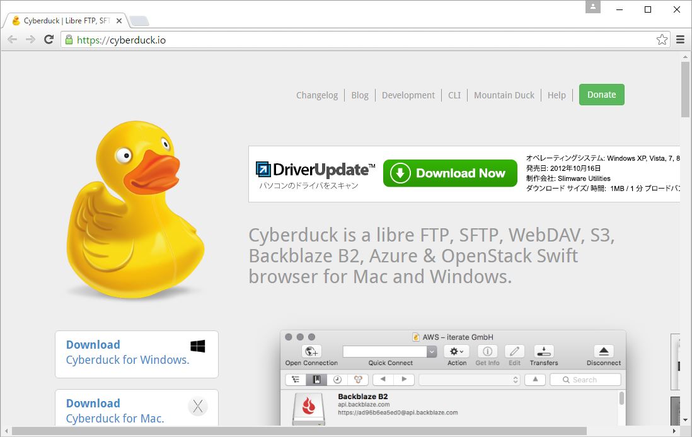Click the back triangle in the Cyberduck screenshot
692x437 pixels.
[x=383, y=379]
